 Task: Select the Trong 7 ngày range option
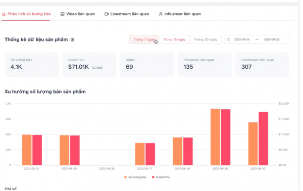click(144, 39)
